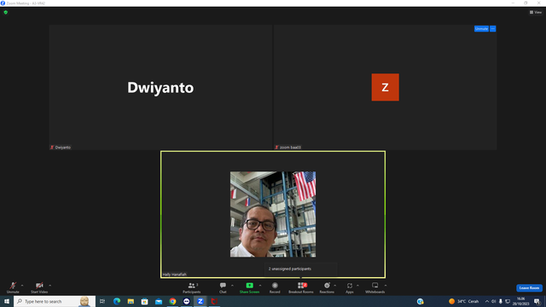This screenshot has height=307, width=546.
Task: Open the Windows Start menu
Action: coord(7,301)
